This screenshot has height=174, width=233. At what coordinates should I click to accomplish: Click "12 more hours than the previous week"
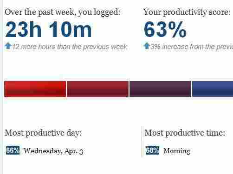pyautogui.click(x=70, y=47)
